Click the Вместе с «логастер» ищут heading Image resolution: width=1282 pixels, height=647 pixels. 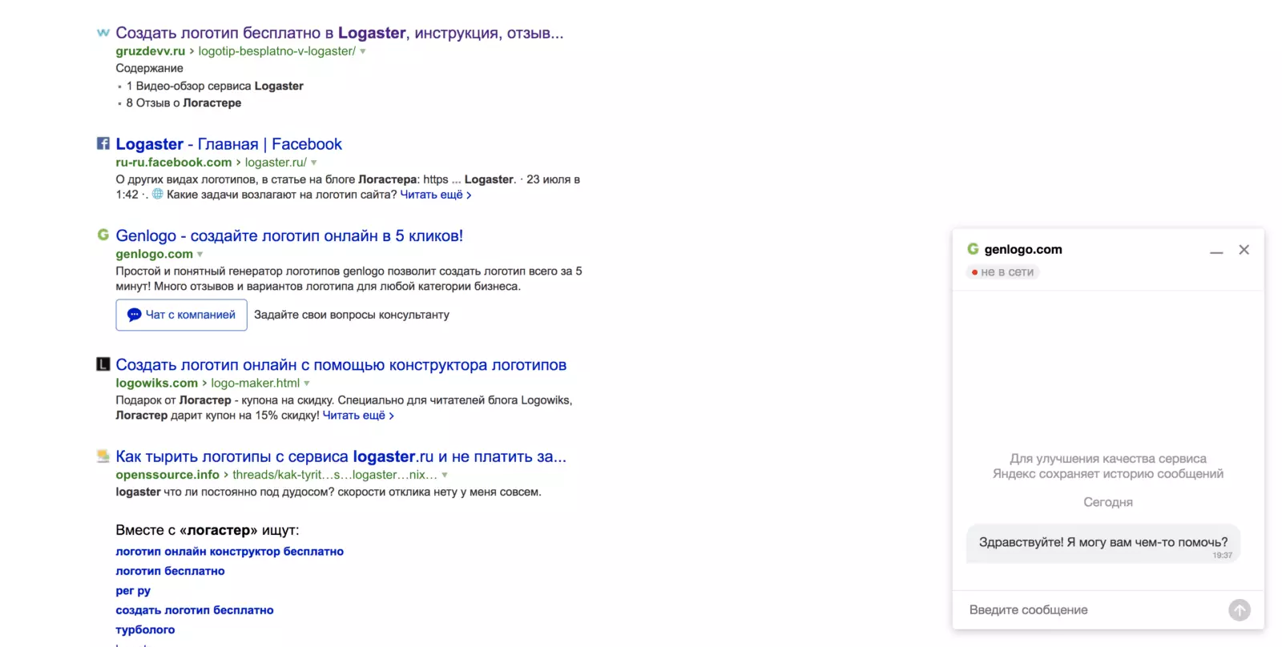click(x=208, y=530)
